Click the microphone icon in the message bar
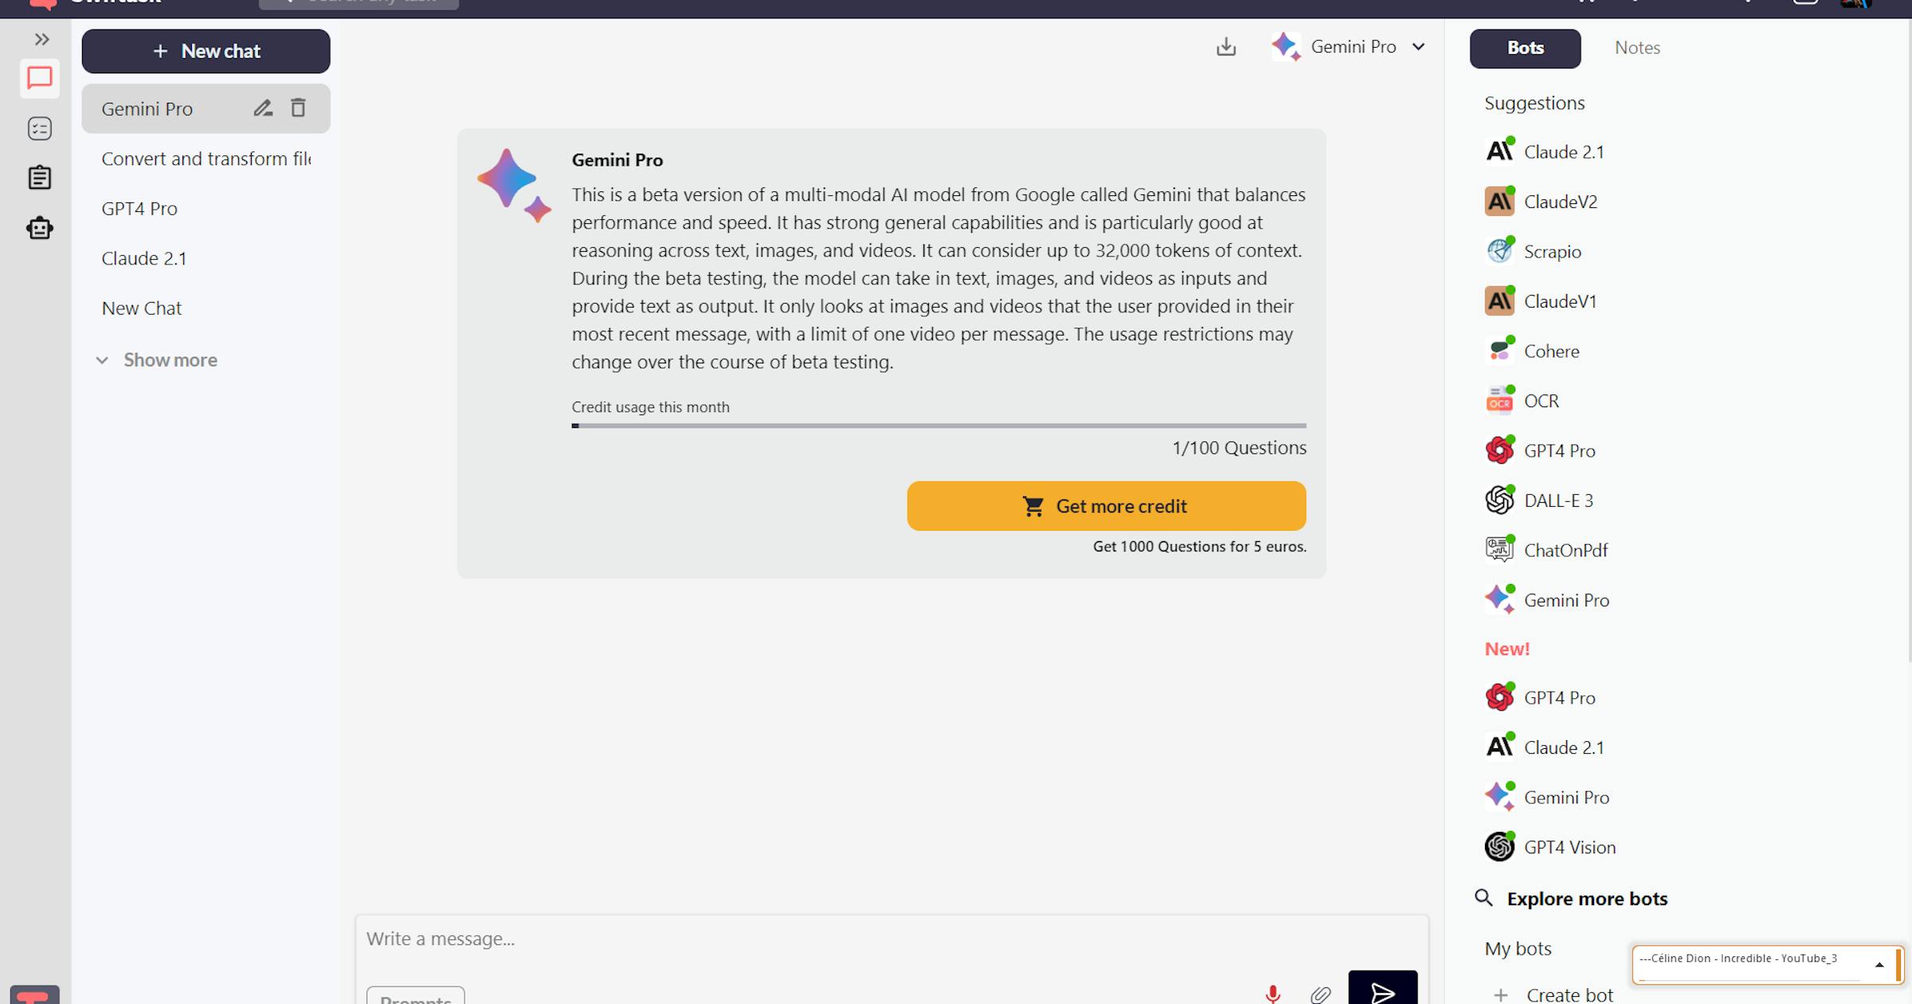 point(1273,993)
